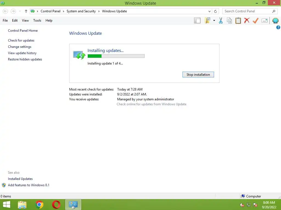Go back with the Back arrow
281x210 pixels.
click(x=5, y=11)
